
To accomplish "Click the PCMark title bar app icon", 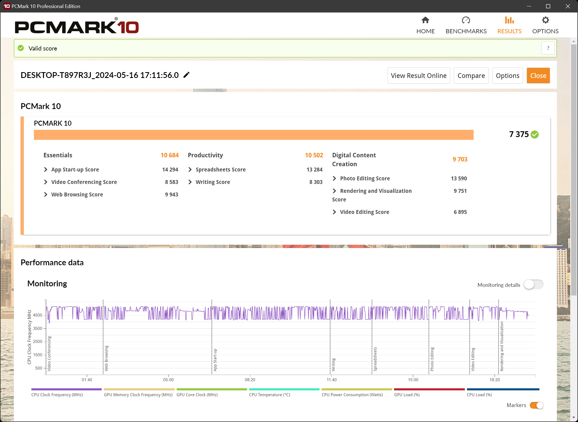I will click(7, 6).
